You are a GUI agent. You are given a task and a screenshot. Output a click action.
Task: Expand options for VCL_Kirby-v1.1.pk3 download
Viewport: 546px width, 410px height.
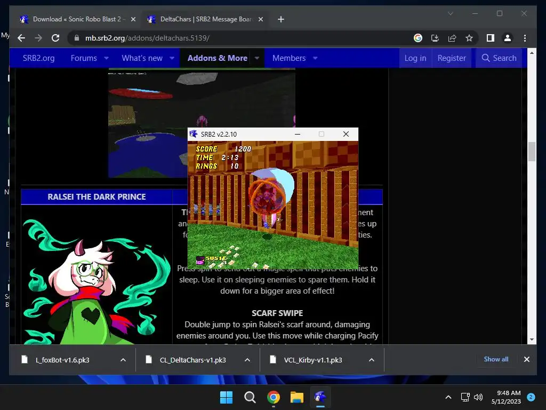[372, 360]
